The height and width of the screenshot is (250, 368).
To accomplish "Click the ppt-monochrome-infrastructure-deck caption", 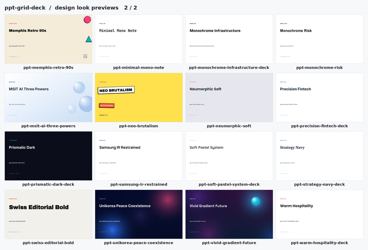I will point(229,67).
